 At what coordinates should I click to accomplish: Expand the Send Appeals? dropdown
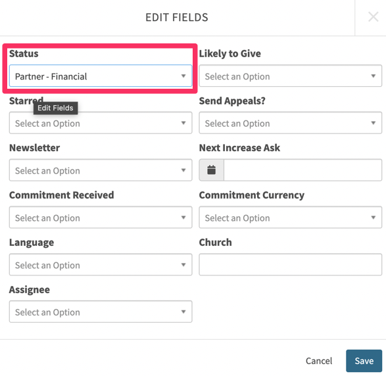[x=290, y=123]
